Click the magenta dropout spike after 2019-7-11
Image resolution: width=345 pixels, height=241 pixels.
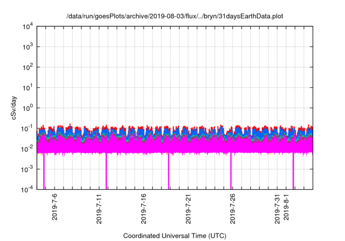(x=106, y=171)
